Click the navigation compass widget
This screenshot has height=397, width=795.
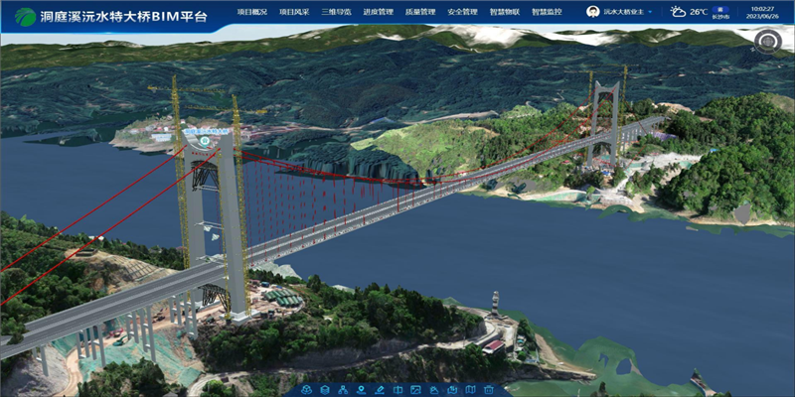click(767, 42)
